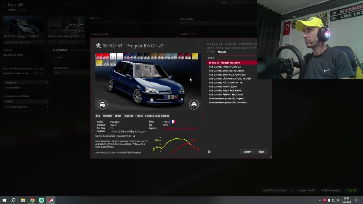Open the DLCS tab
Screen dimensions: 363x204
pos(210,48)
